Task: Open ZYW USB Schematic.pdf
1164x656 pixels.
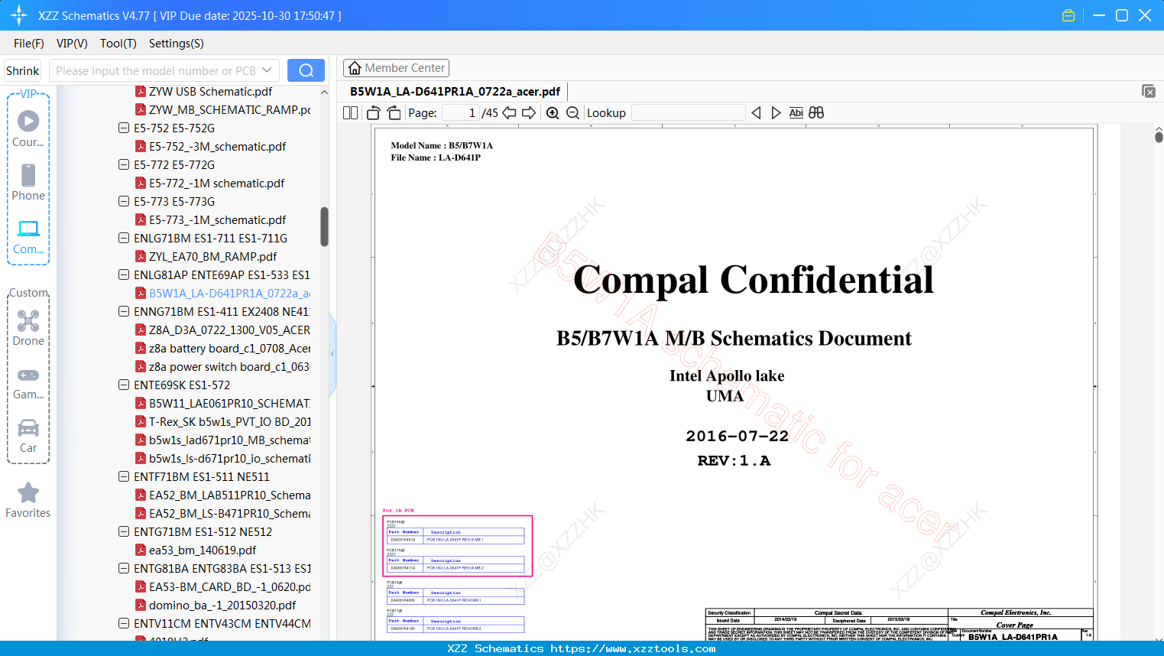Action: click(210, 91)
